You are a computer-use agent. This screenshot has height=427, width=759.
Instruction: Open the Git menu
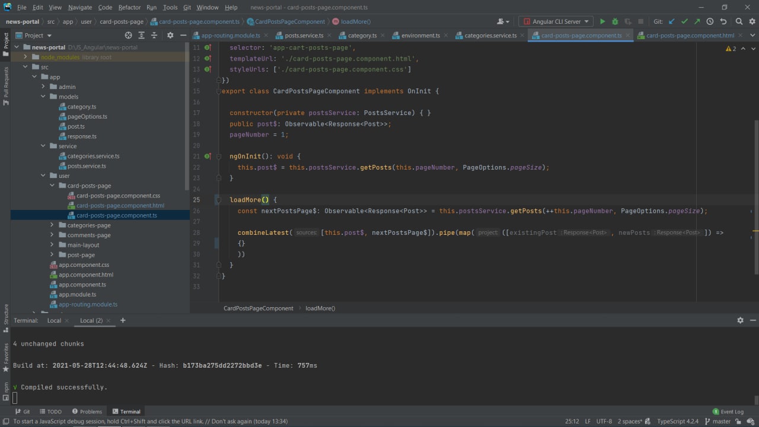tap(187, 7)
